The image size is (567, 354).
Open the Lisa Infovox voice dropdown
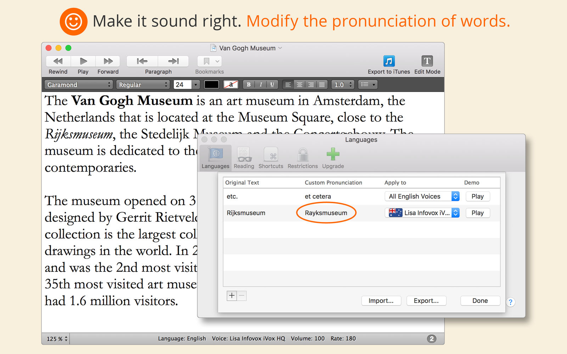(422, 213)
